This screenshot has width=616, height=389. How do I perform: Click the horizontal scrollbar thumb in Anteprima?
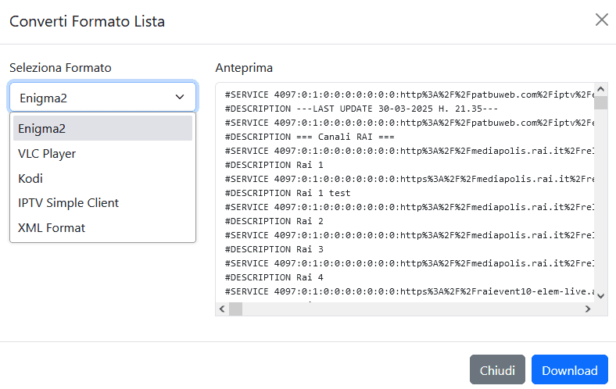point(236,309)
